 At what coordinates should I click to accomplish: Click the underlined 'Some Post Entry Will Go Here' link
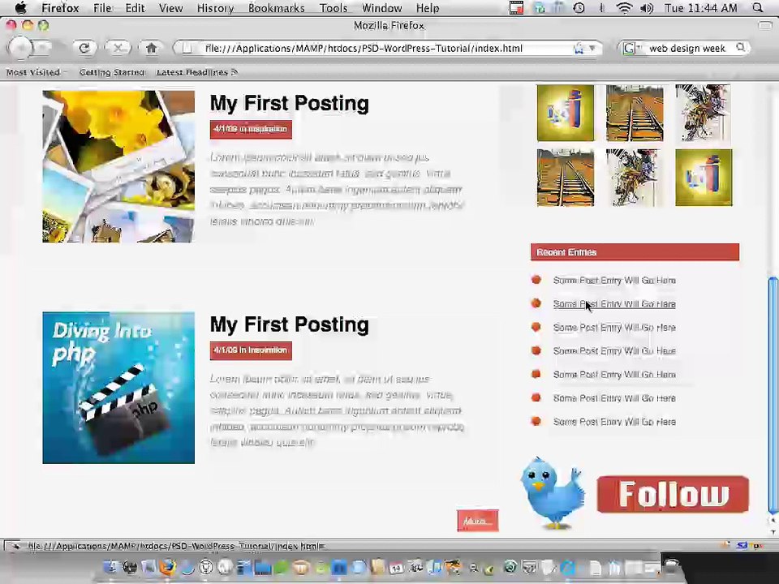614,304
